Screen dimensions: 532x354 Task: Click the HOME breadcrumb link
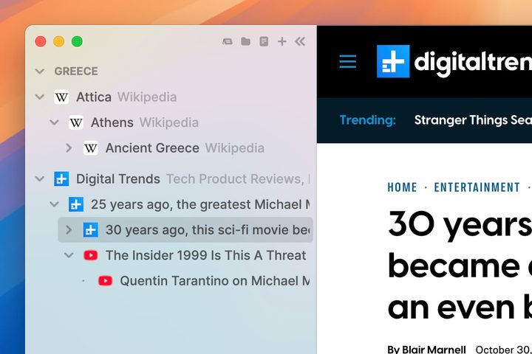point(402,187)
